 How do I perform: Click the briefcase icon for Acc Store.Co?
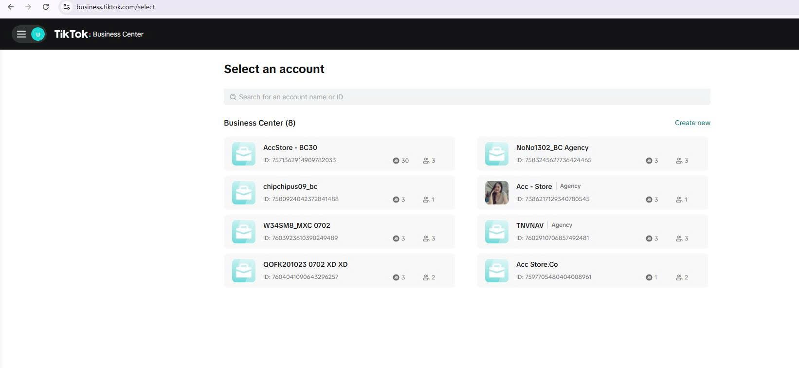point(497,271)
